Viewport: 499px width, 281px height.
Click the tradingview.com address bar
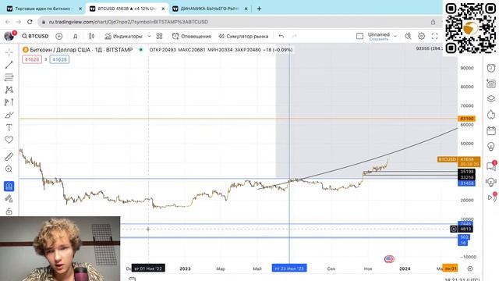click(129, 22)
